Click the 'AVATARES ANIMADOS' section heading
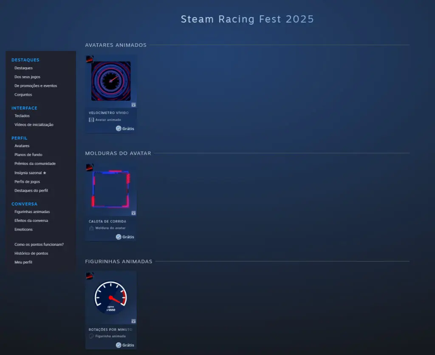This screenshot has height=355, width=435. tap(116, 45)
